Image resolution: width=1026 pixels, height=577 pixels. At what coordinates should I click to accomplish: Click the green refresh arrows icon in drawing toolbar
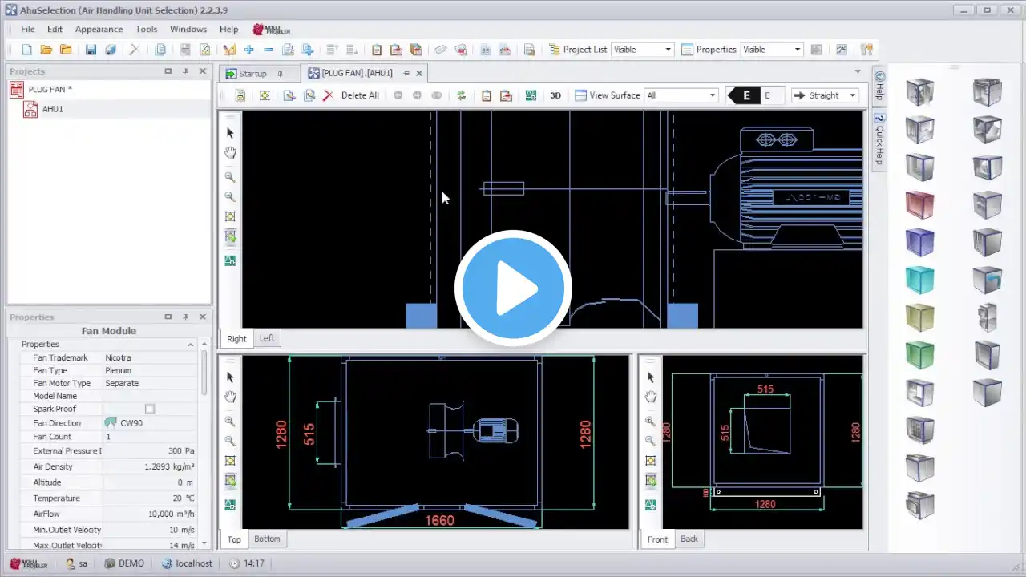click(461, 95)
